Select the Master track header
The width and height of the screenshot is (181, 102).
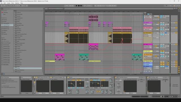(x=148, y=66)
